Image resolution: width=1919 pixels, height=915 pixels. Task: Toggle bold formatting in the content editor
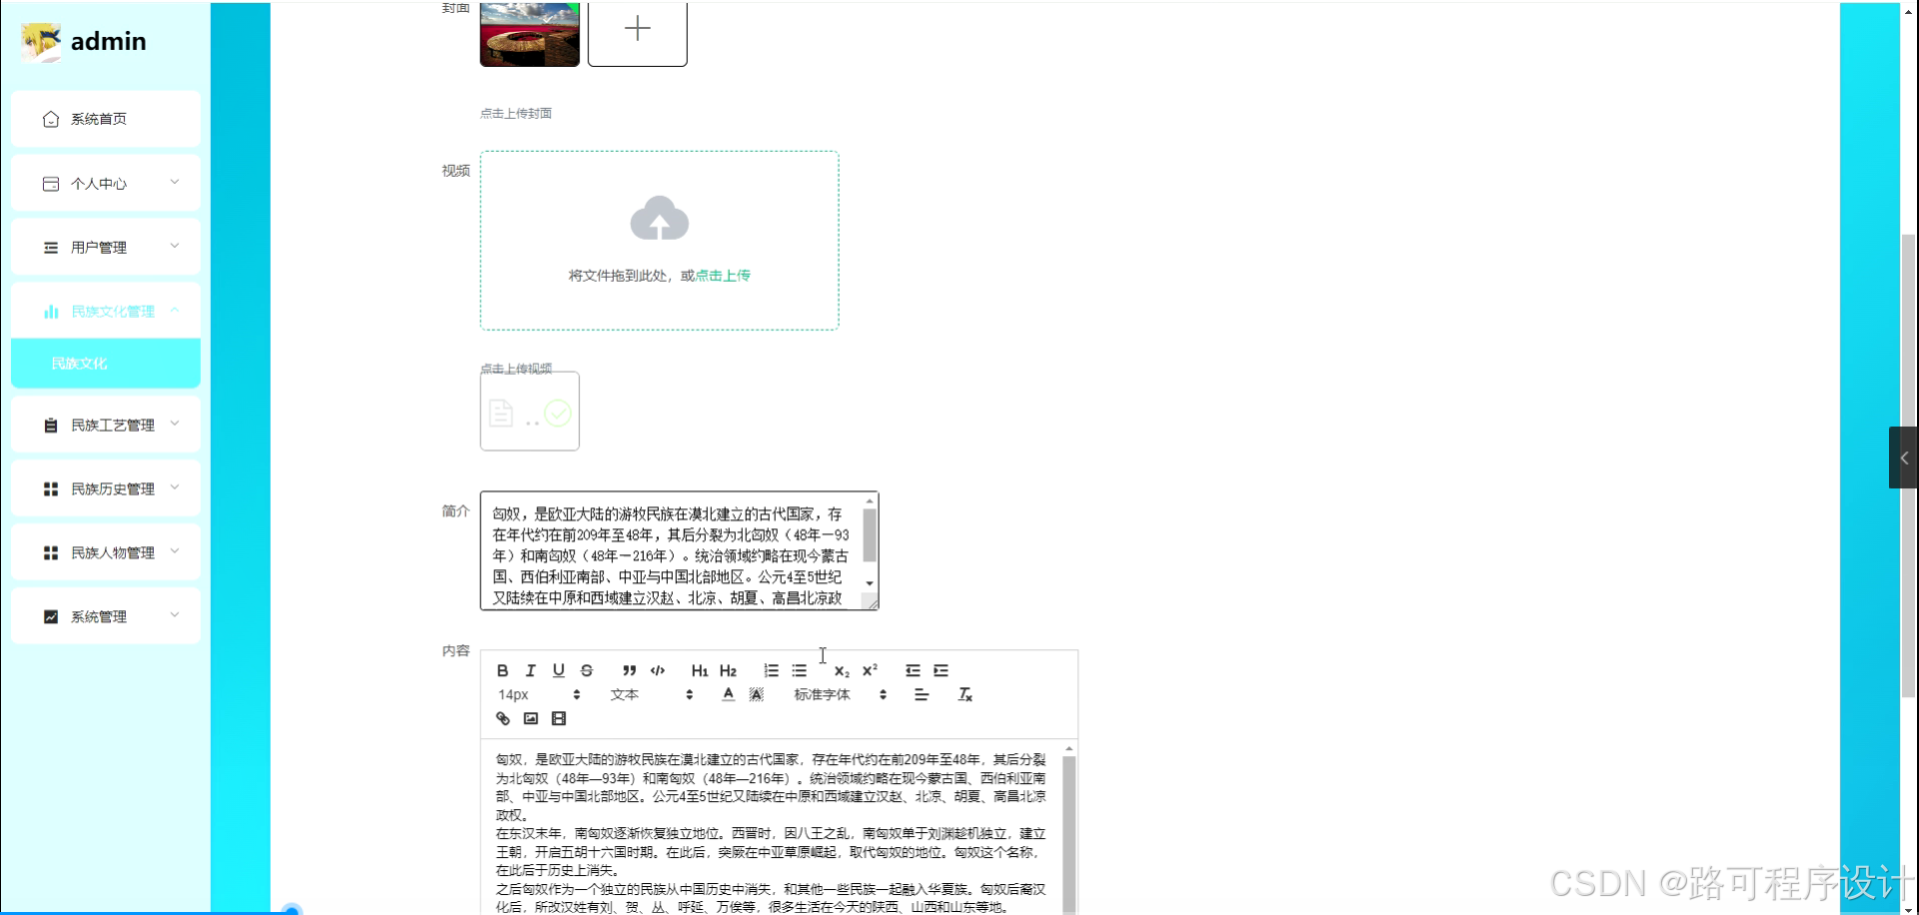point(503,670)
